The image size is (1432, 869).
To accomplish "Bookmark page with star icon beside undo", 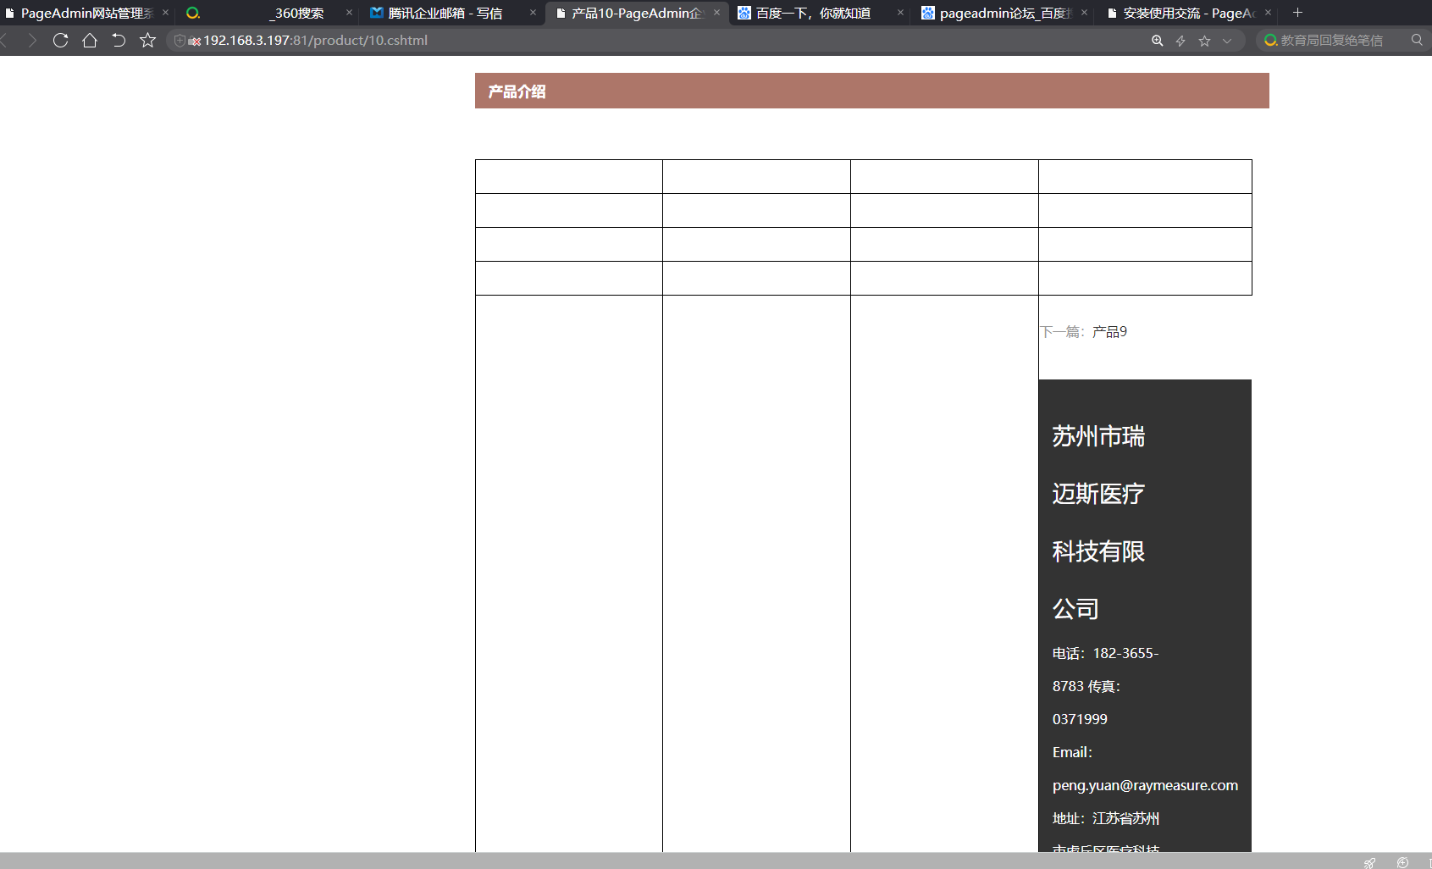I will click(x=147, y=40).
